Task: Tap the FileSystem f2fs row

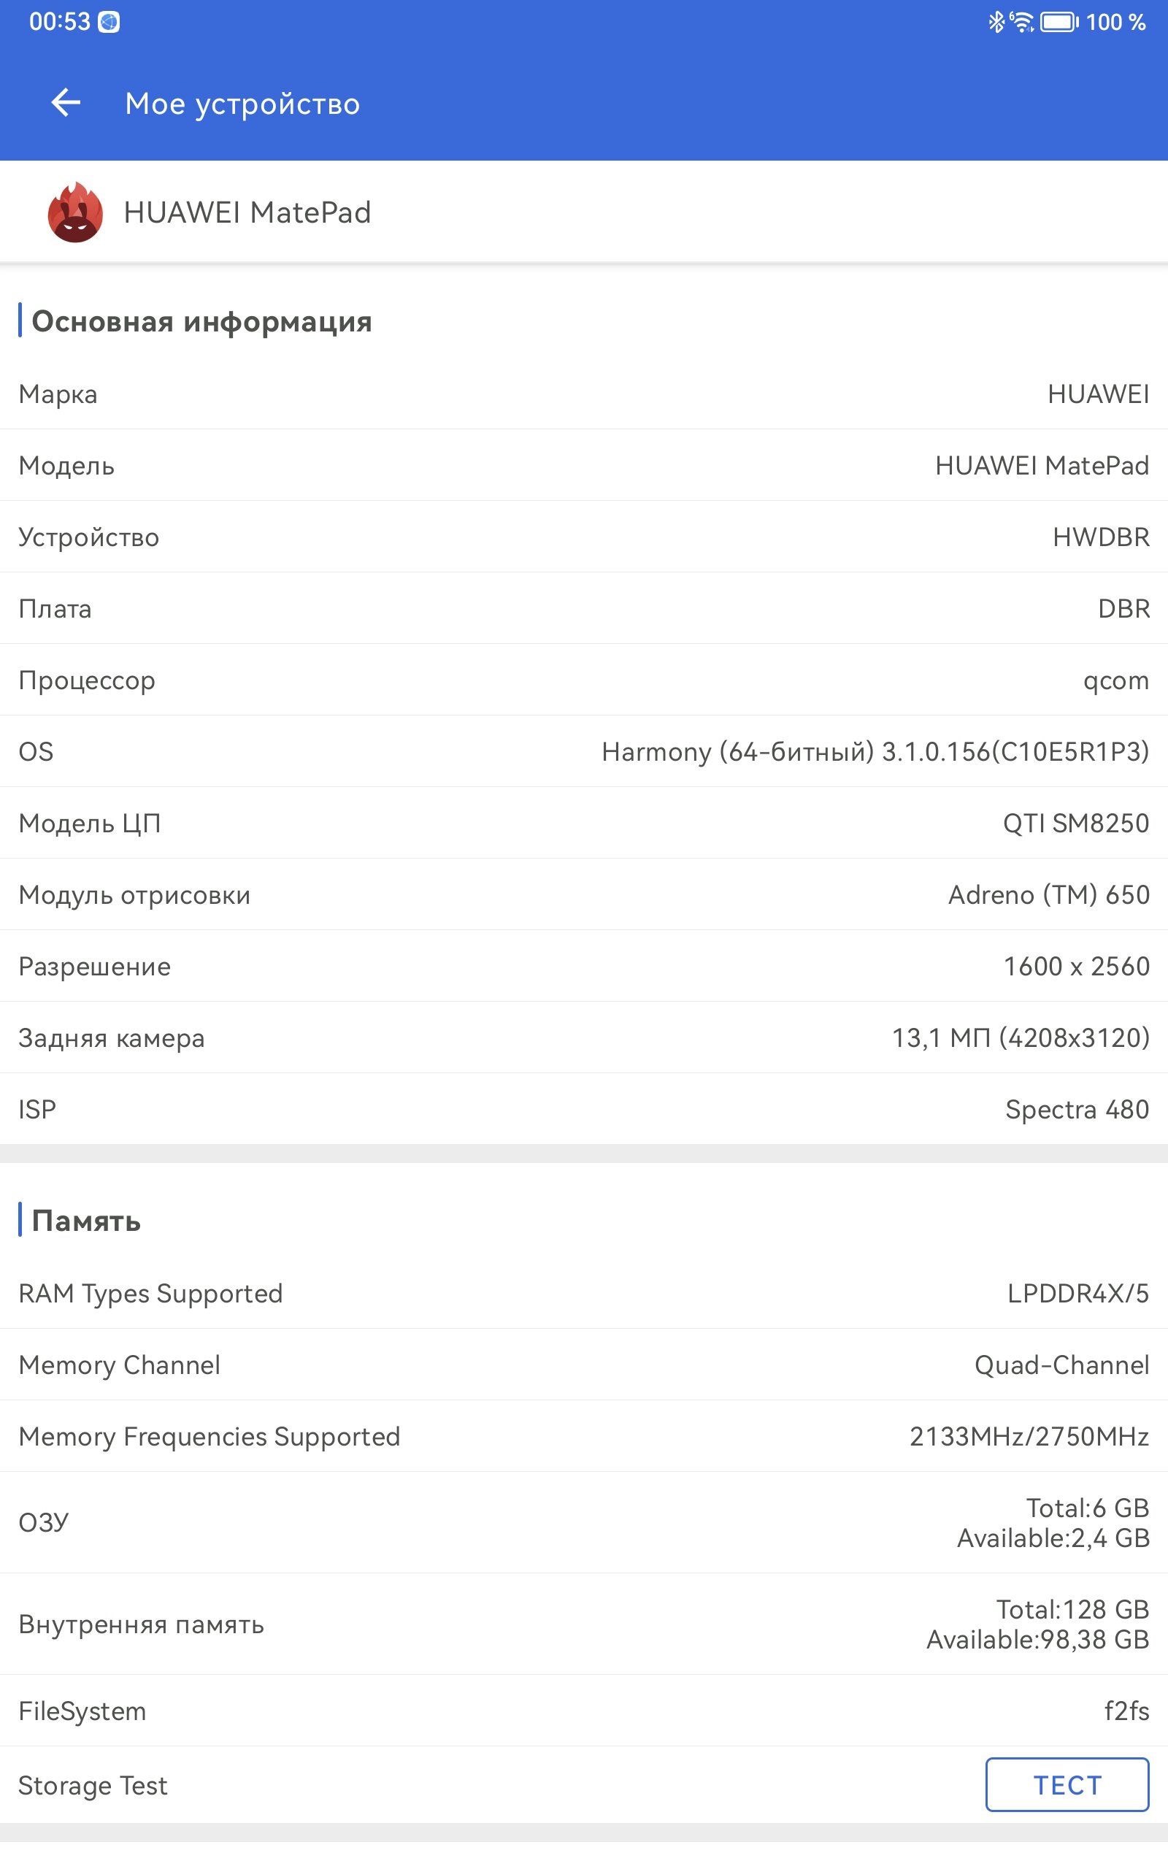Action: pos(584,1711)
